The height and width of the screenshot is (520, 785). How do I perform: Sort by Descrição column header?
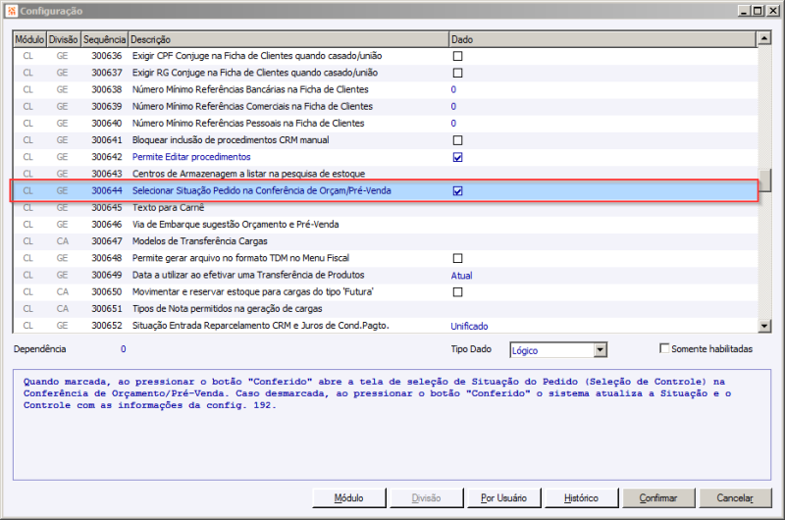288,39
